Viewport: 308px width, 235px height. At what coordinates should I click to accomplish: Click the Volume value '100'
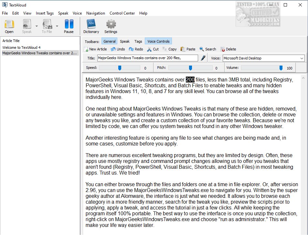289,68
